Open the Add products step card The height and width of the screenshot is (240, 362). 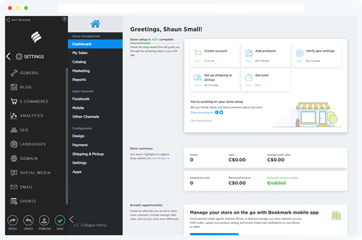click(x=265, y=56)
